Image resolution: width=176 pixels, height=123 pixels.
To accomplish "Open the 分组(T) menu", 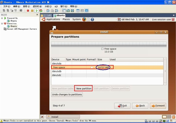I will pos(48,6).
